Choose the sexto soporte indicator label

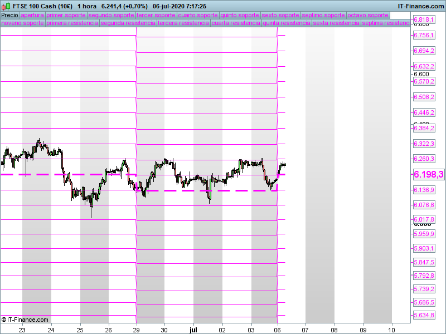click(280, 15)
